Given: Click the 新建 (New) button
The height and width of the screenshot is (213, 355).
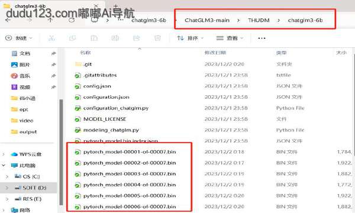Looking at the screenshot, I should click(x=19, y=38).
